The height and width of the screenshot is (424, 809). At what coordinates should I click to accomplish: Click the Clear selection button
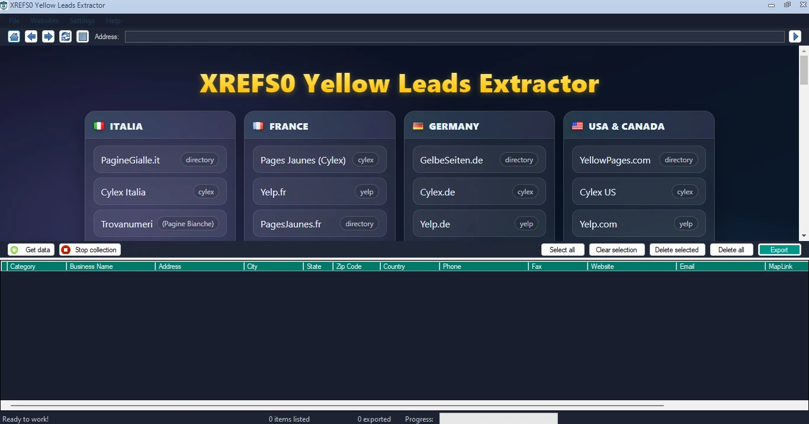click(617, 250)
